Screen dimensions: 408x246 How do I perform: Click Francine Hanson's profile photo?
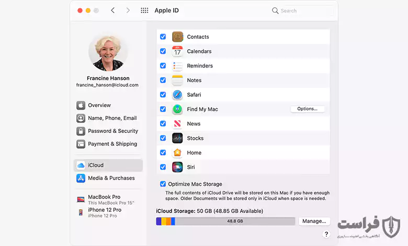[108, 52]
